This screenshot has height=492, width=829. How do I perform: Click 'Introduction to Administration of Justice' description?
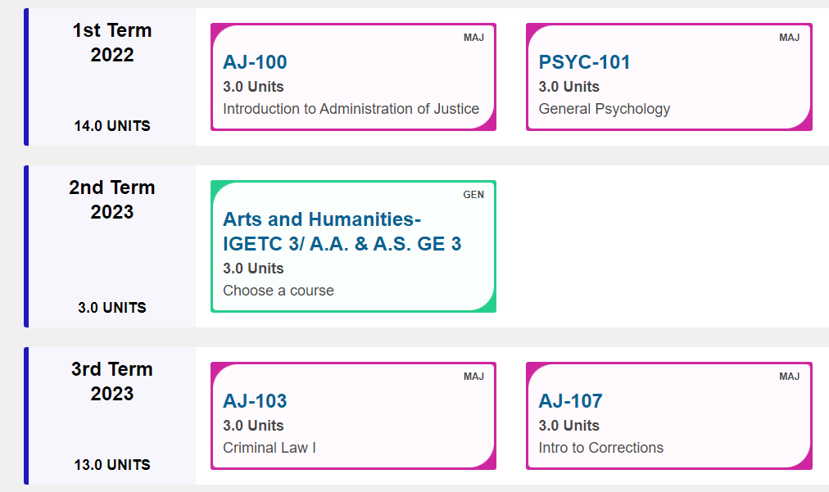[x=351, y=109]
